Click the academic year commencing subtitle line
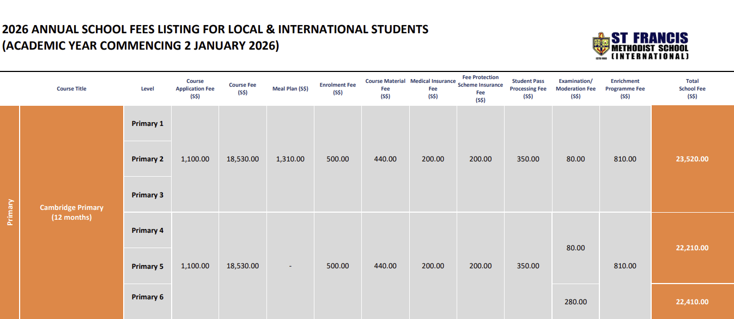This screenshot has height=319, width=734. click(x=141, y=46)
